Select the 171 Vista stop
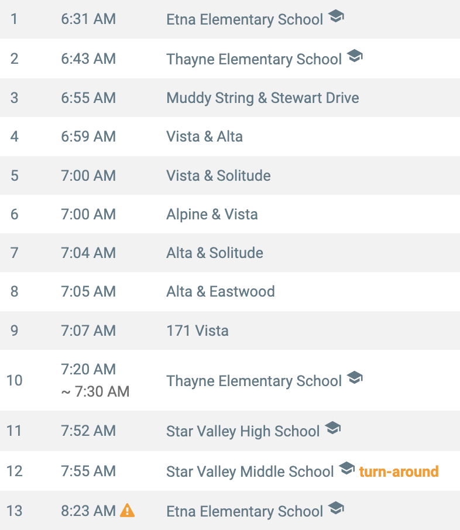The height and width of the screenshot is (530, 460). [230, 331]
